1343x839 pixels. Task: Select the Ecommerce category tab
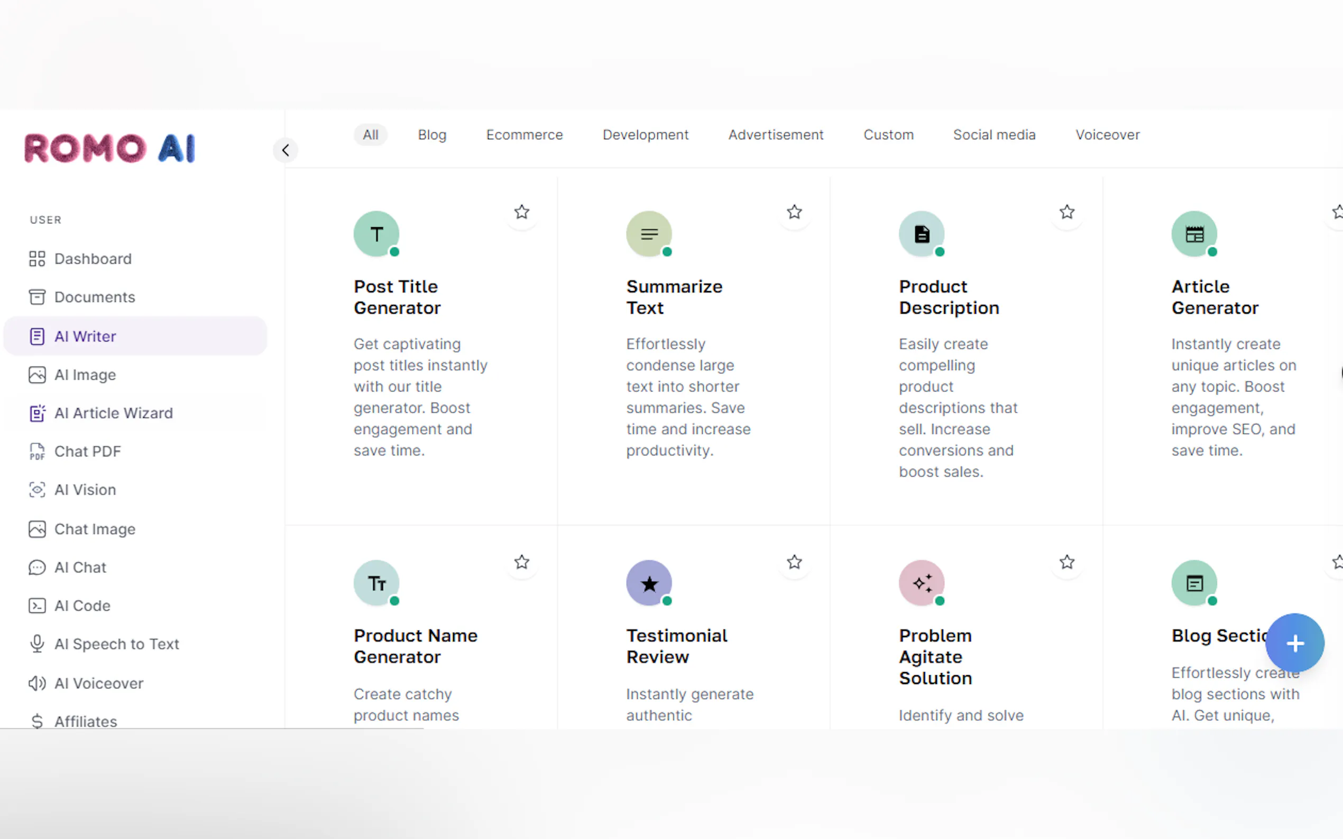tap(524, 135)
